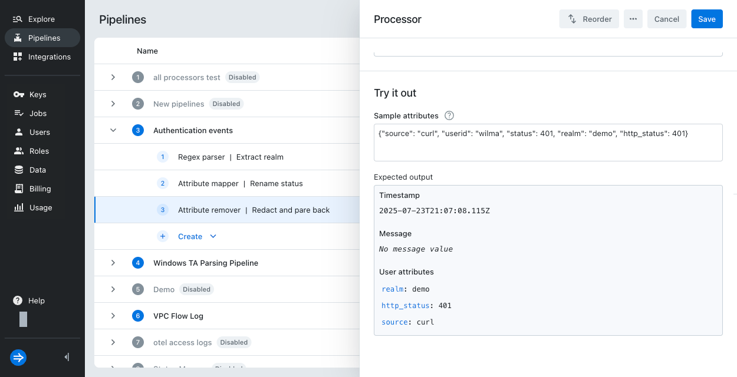Image resolution: width=737 pixels, height=377 pixels.
Task: Click the Billing sidebar icon
Action: (38, 188)
